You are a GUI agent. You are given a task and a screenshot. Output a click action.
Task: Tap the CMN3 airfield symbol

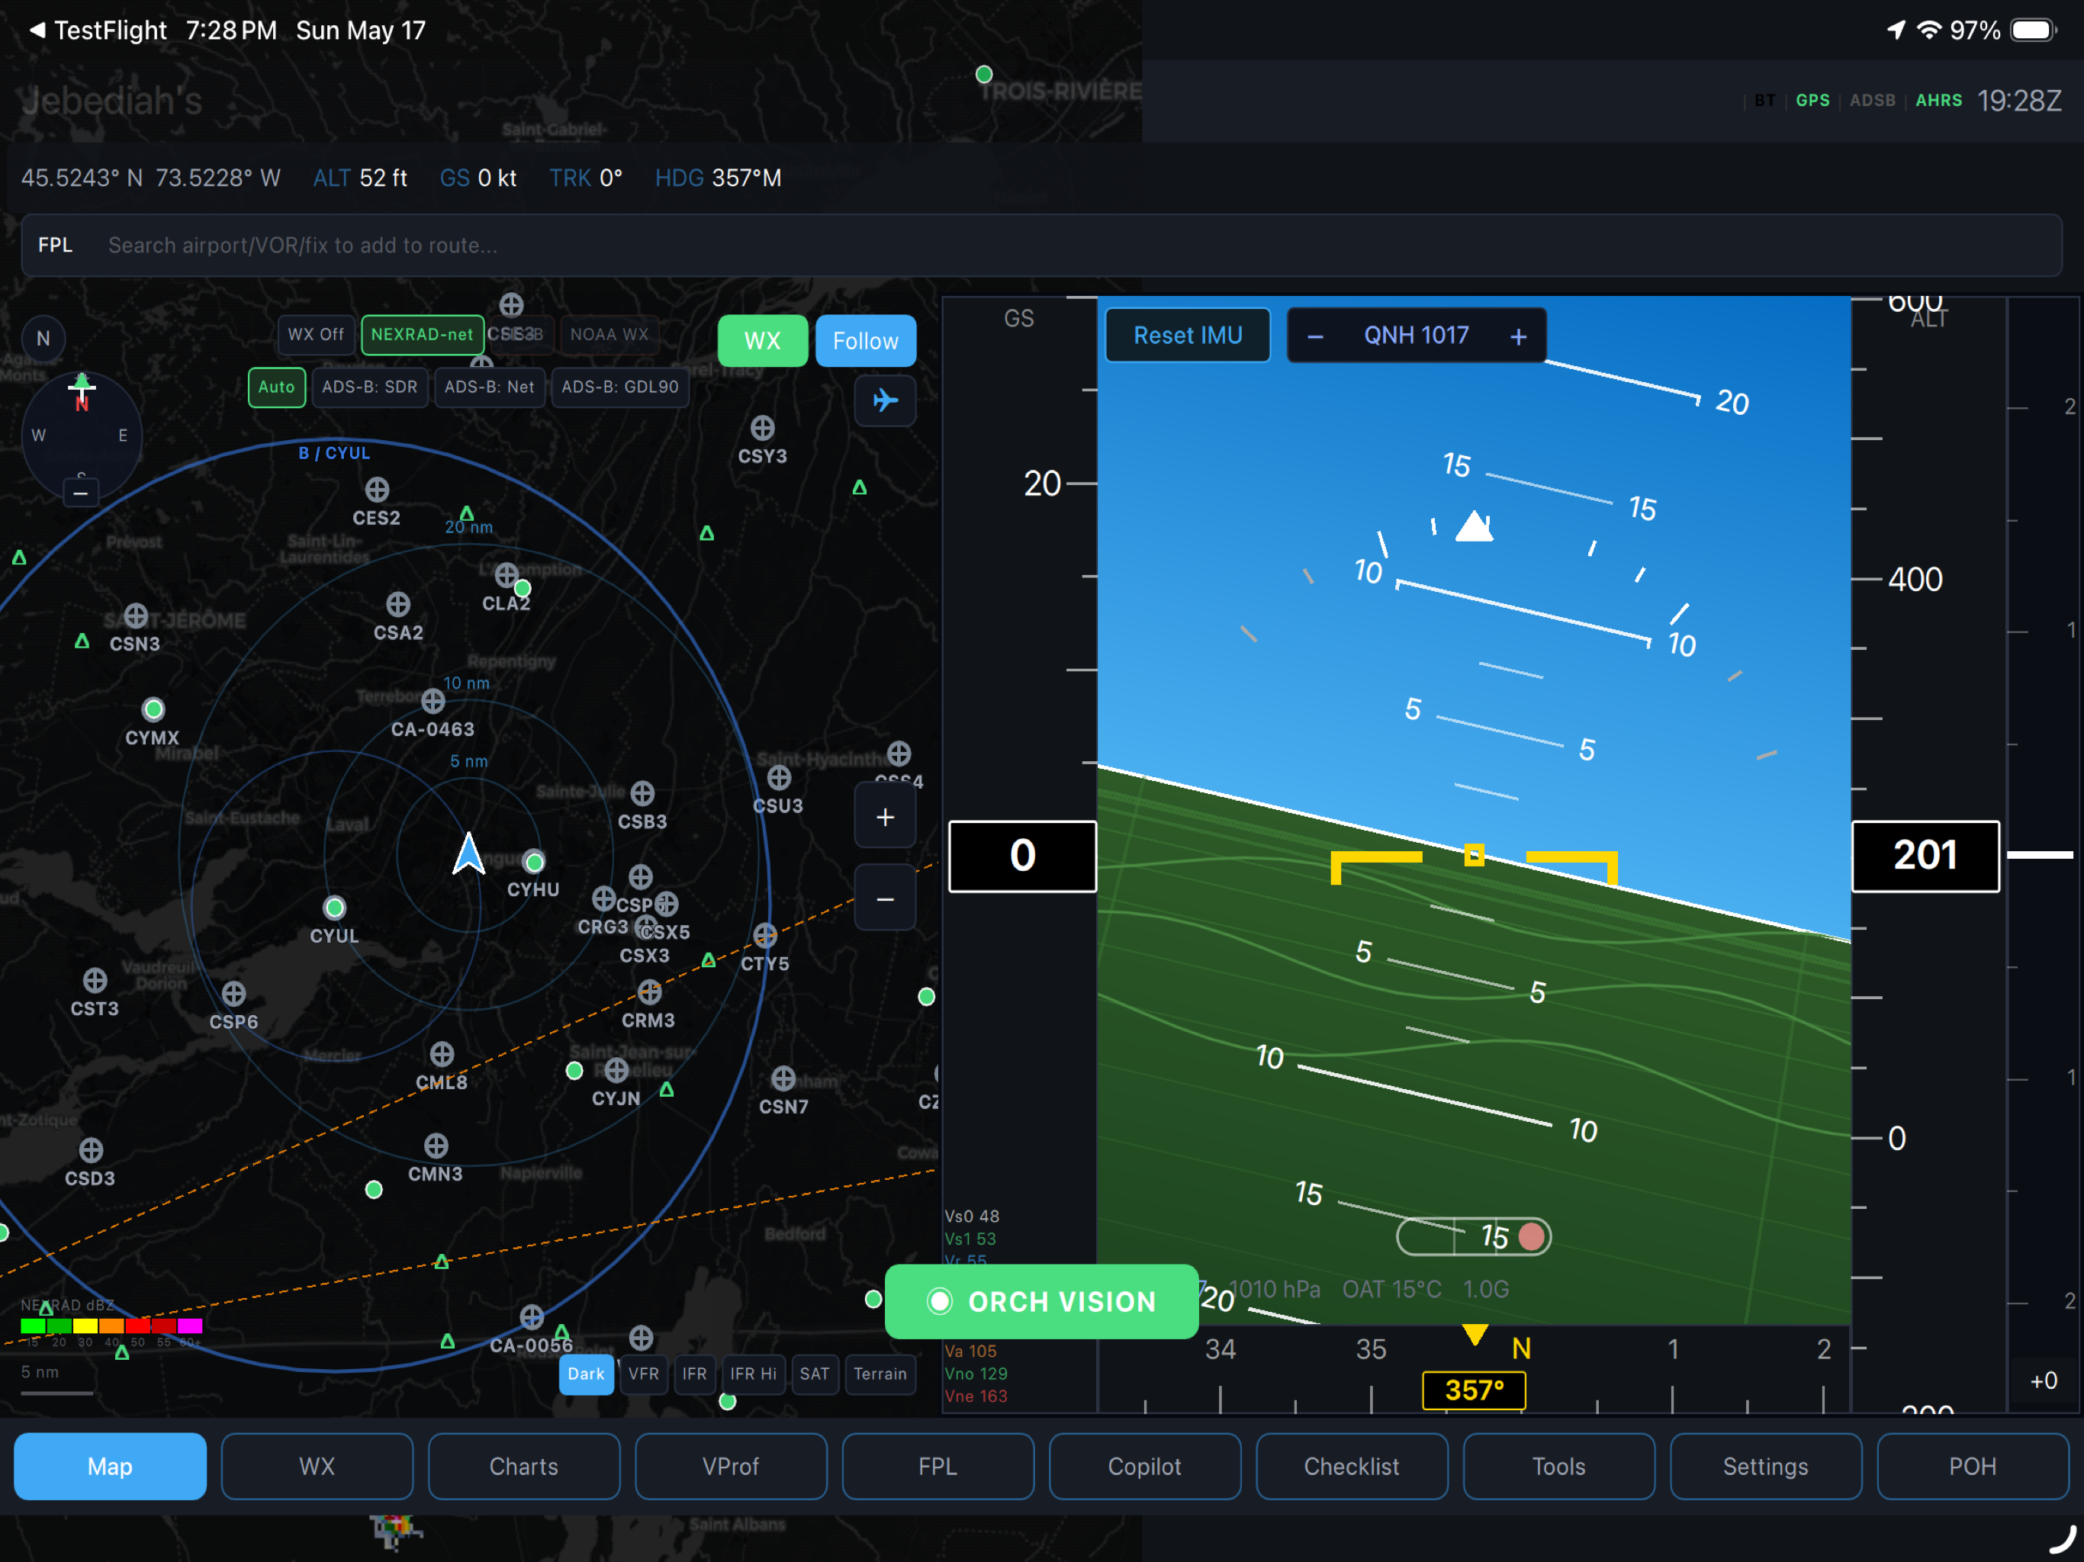[436, 1146]
